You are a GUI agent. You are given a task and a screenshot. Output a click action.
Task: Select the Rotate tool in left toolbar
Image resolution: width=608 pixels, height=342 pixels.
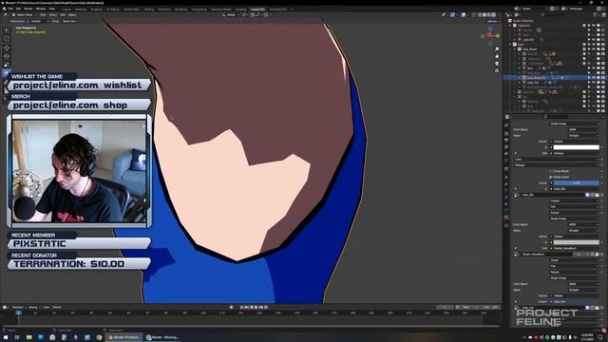coord(7,56)
